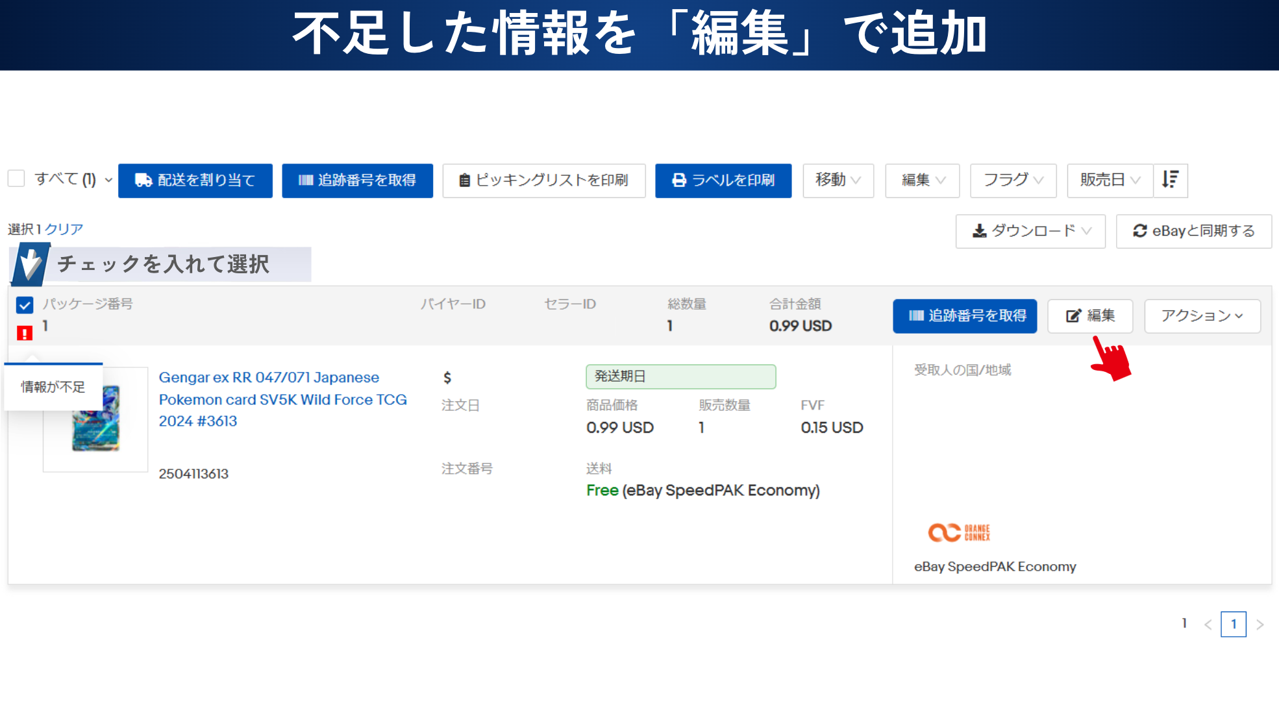Click the クリア selection link
The width and height of the screenshot is (1279, 714).
point(64,229)
